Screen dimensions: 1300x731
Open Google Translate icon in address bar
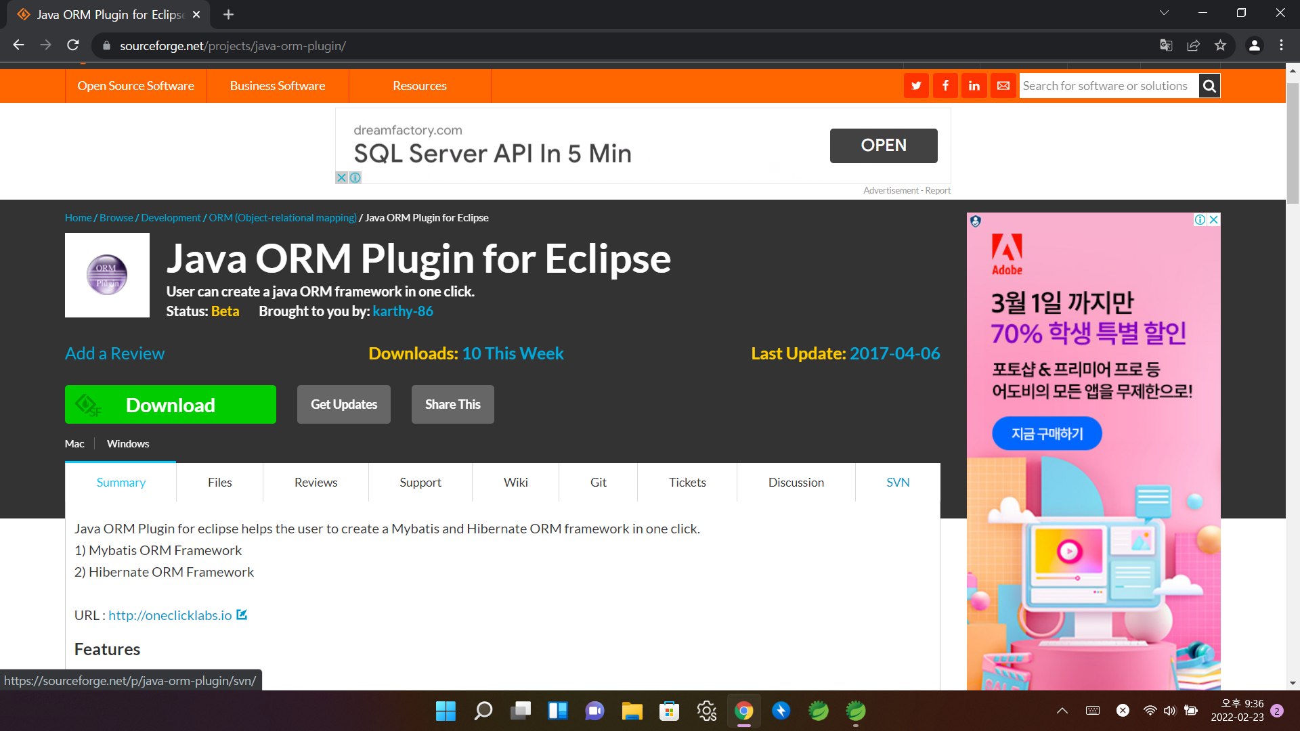click(1166, 45)
